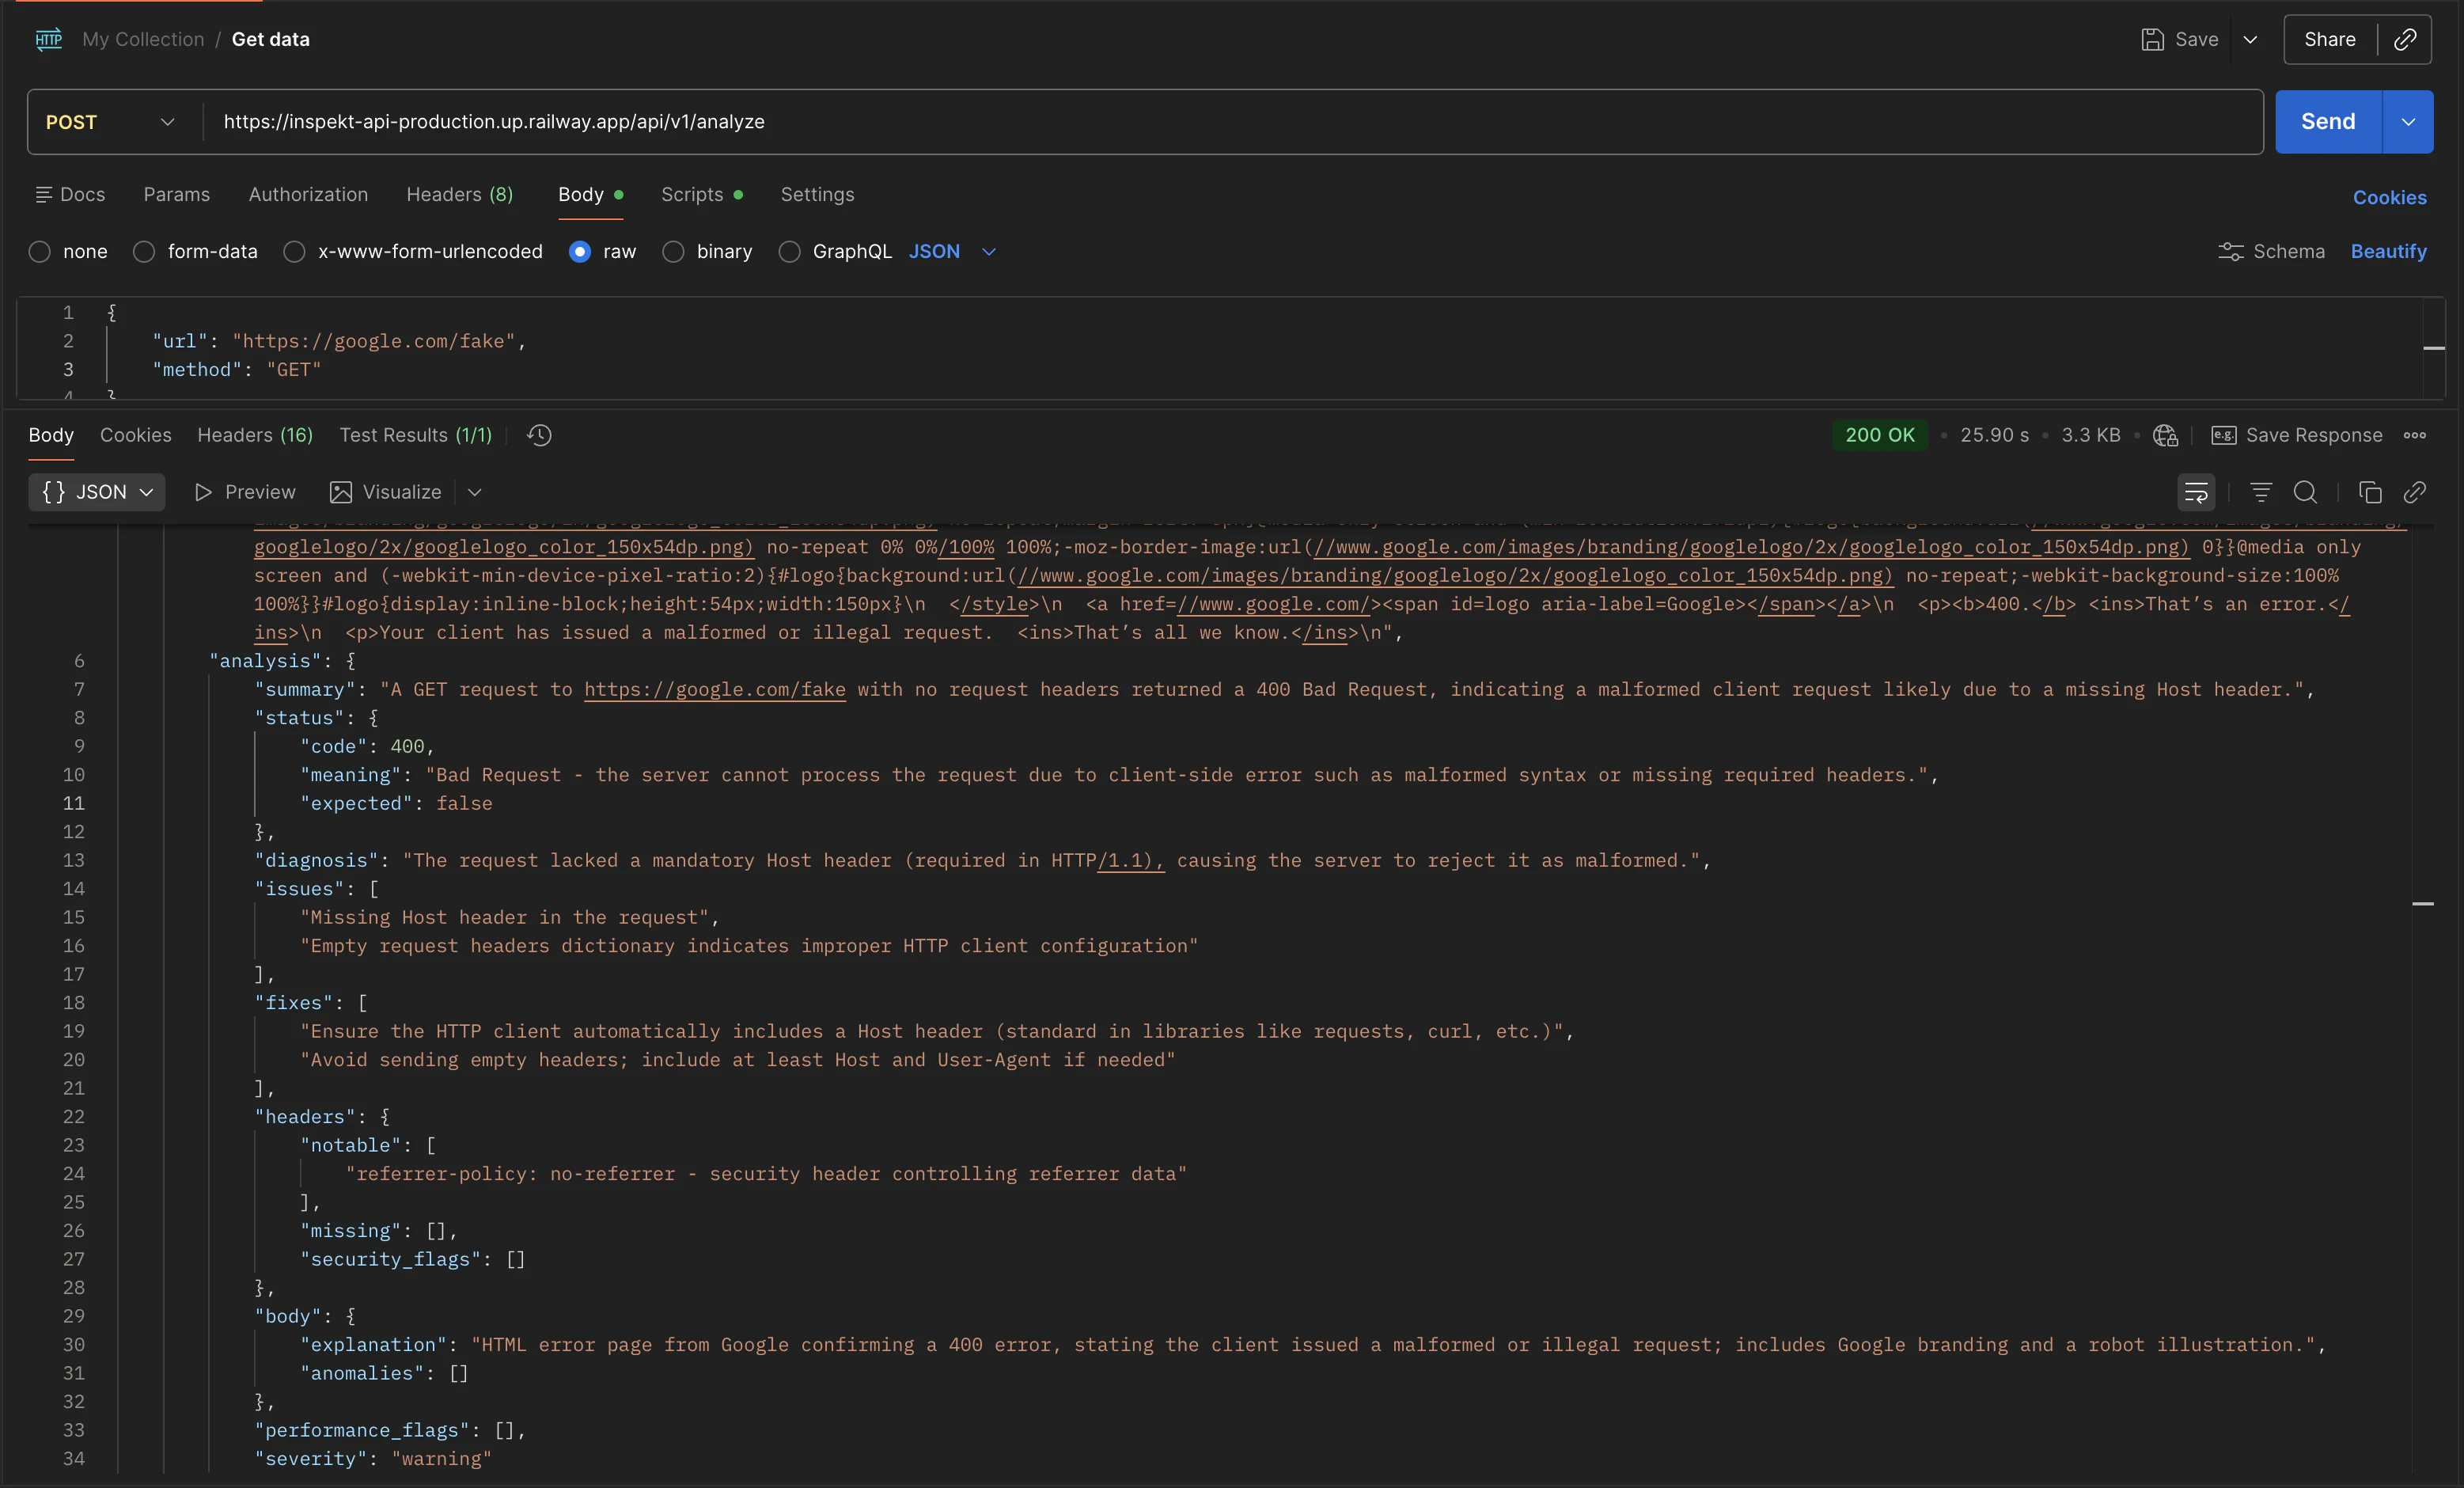Open the POST method dropdown
The image size is (2464, 1488).
110,122
